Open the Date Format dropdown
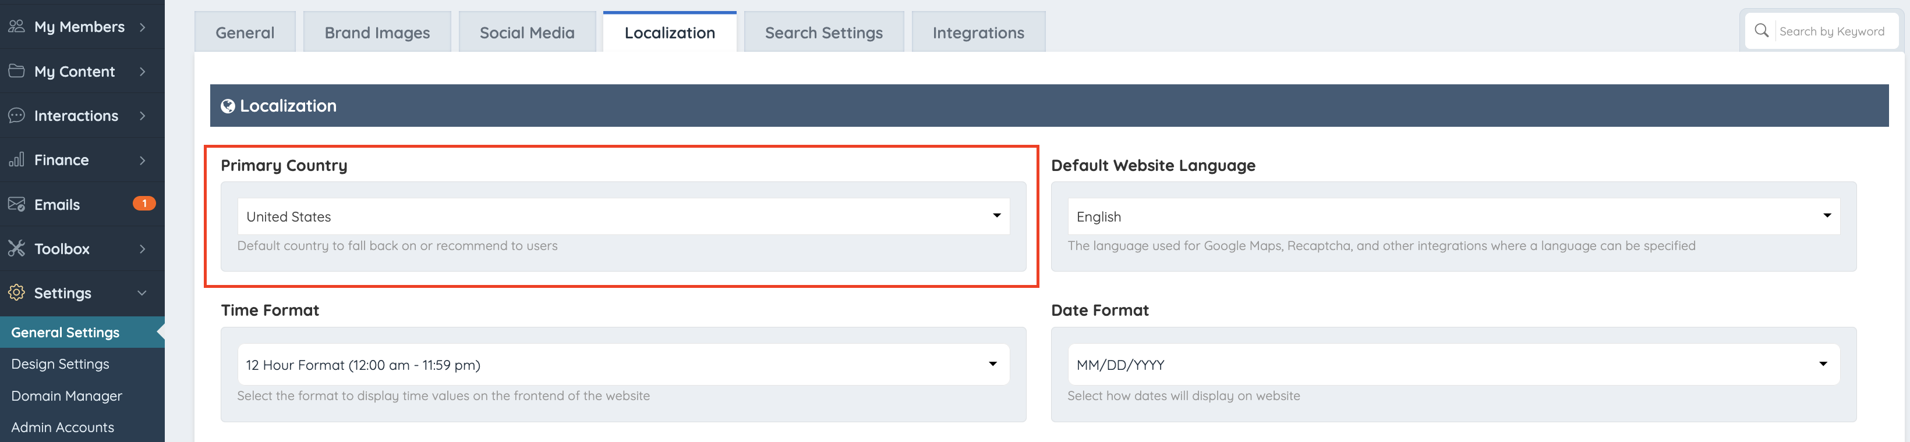1910x442 pixels. [x=1453, y=364]
